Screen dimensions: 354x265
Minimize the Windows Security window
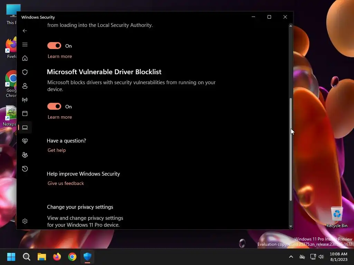pyautogui.click(x=253, y=17)
